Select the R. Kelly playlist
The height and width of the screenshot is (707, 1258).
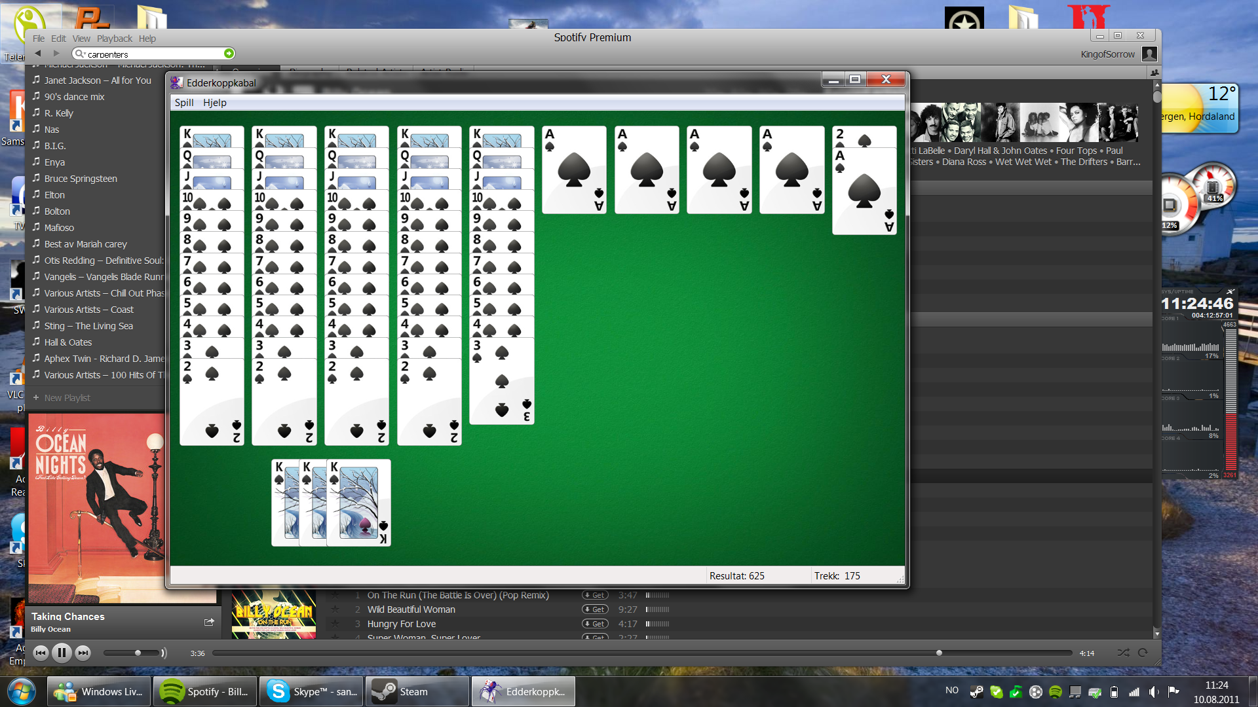click(58, 113)
